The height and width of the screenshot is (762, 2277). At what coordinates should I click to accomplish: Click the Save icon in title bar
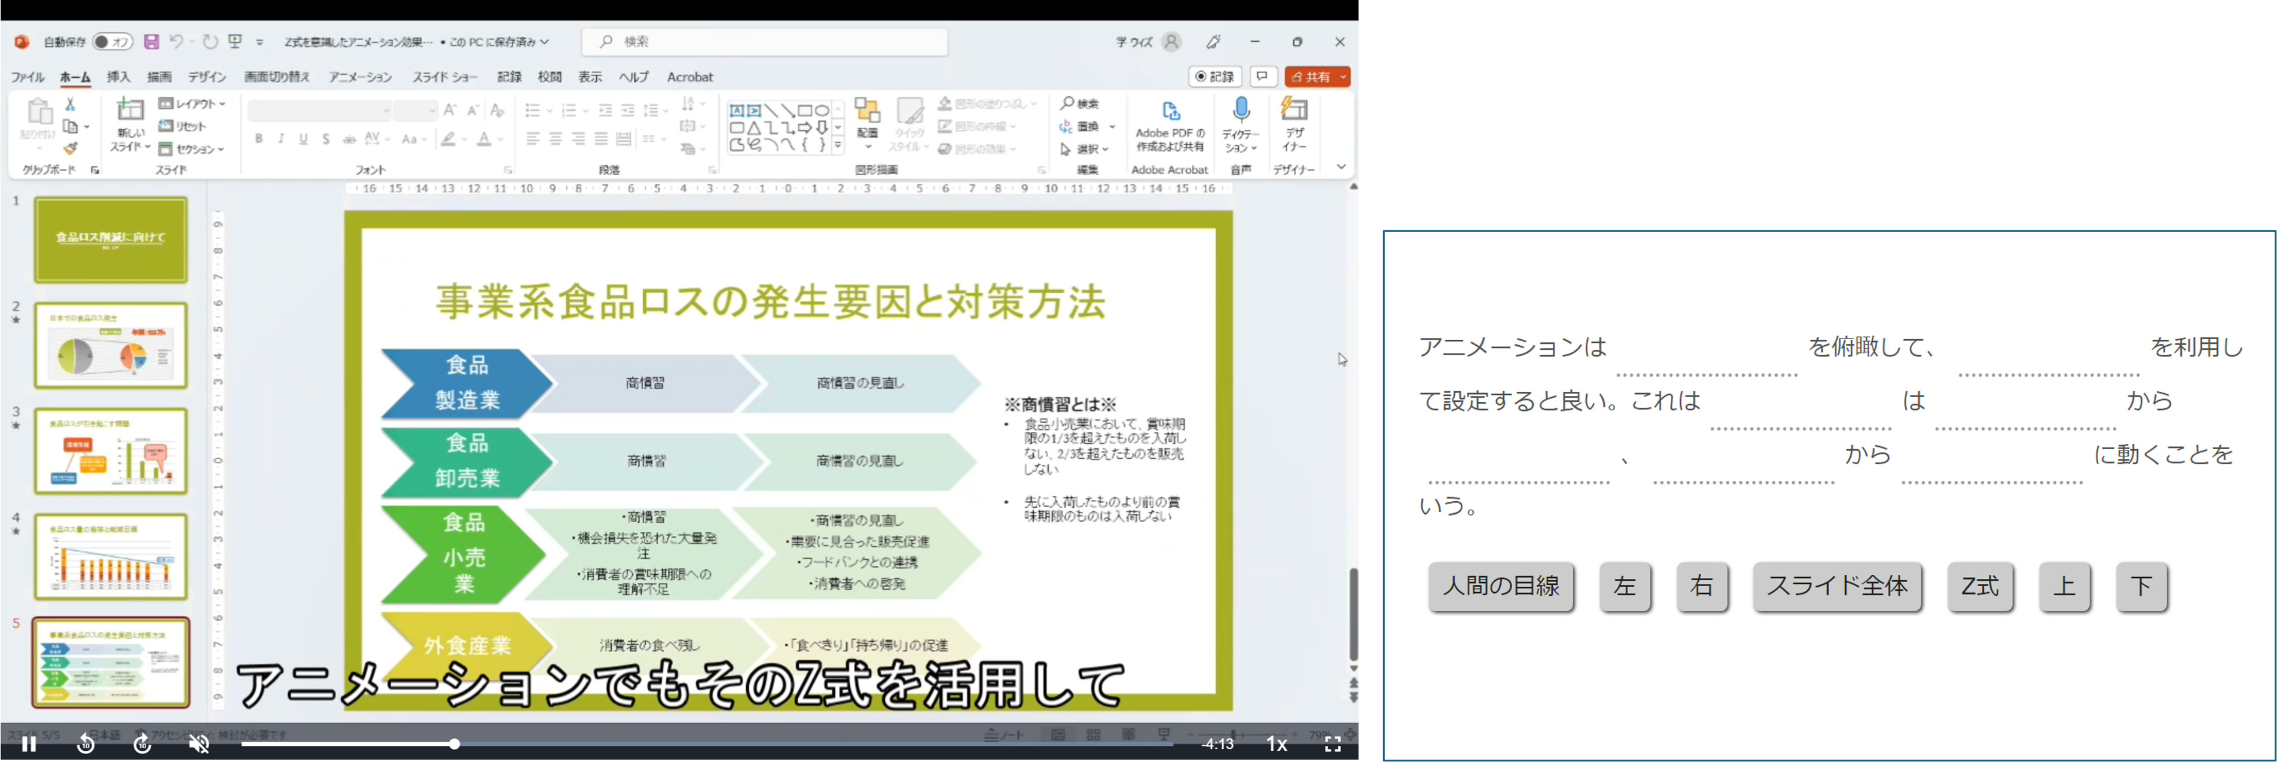point(151,41)
